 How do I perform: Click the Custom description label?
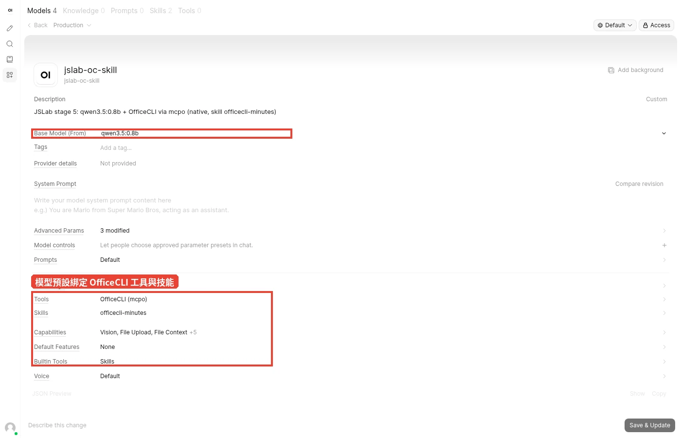coord(657,99)
